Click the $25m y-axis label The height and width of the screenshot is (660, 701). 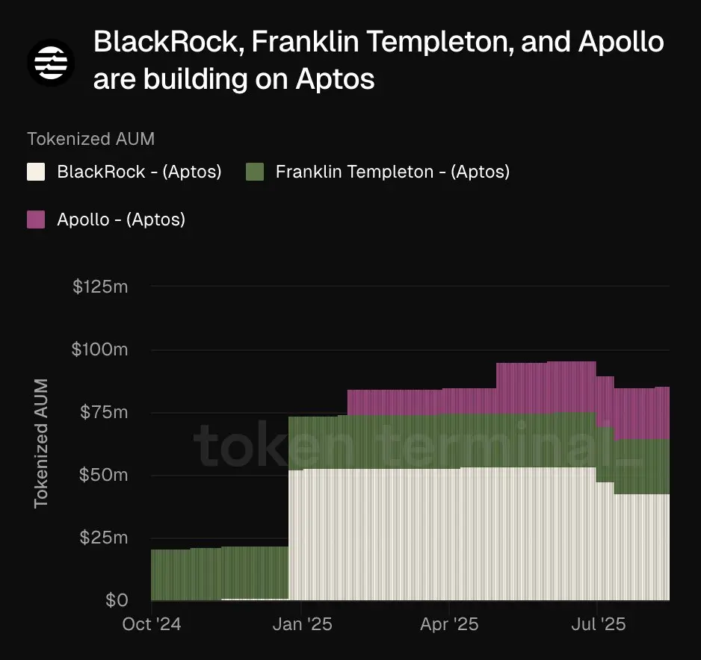tap(104, 538)
